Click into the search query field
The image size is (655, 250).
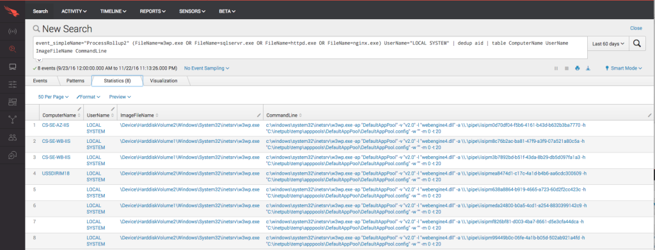(310, 47)
